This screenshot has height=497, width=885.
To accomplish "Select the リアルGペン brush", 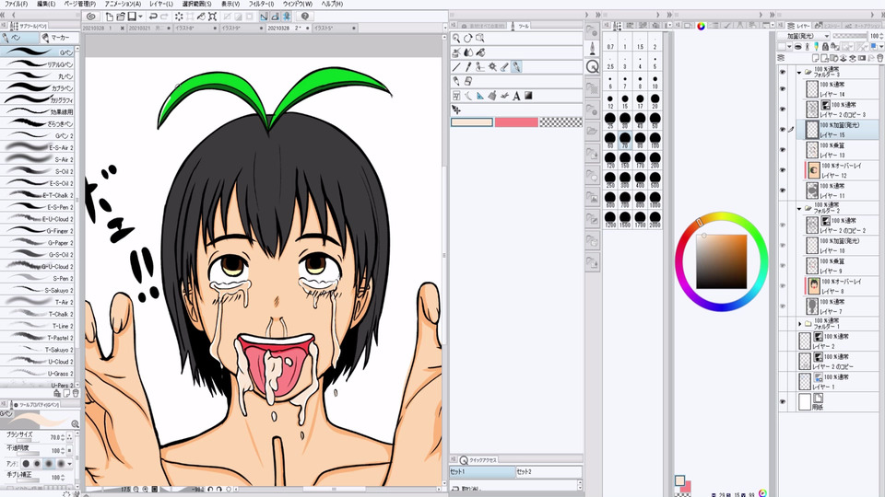I will click(x=38, y=64).
